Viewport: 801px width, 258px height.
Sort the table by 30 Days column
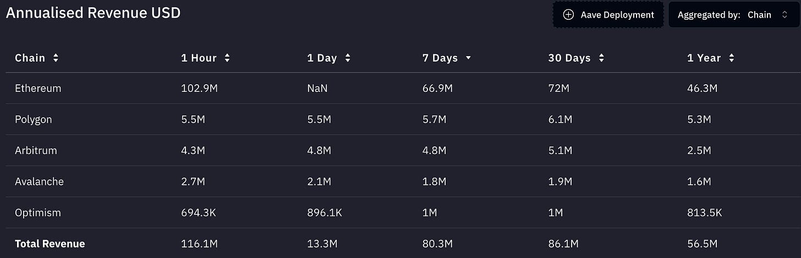576,58
